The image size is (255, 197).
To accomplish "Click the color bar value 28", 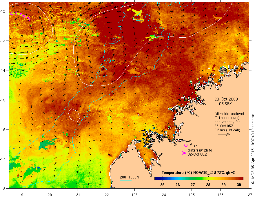I will pyautogui.click(x=208, y=185).
